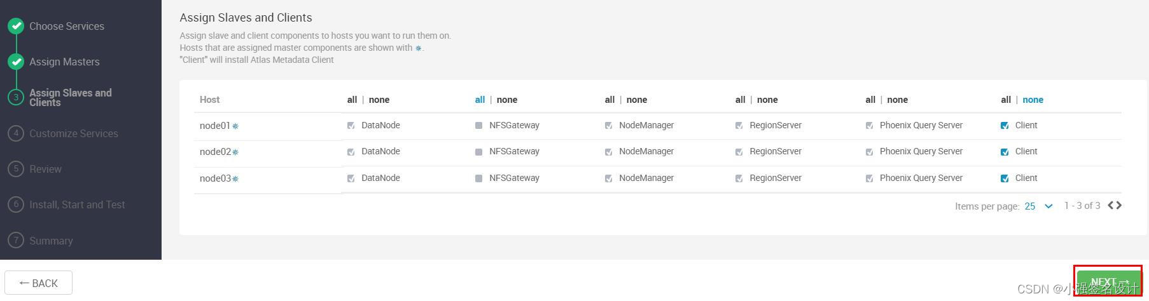The image size is (1149, 301).
Task: Toggle RegionServer checkbox for node01
Action: point(739,126)
